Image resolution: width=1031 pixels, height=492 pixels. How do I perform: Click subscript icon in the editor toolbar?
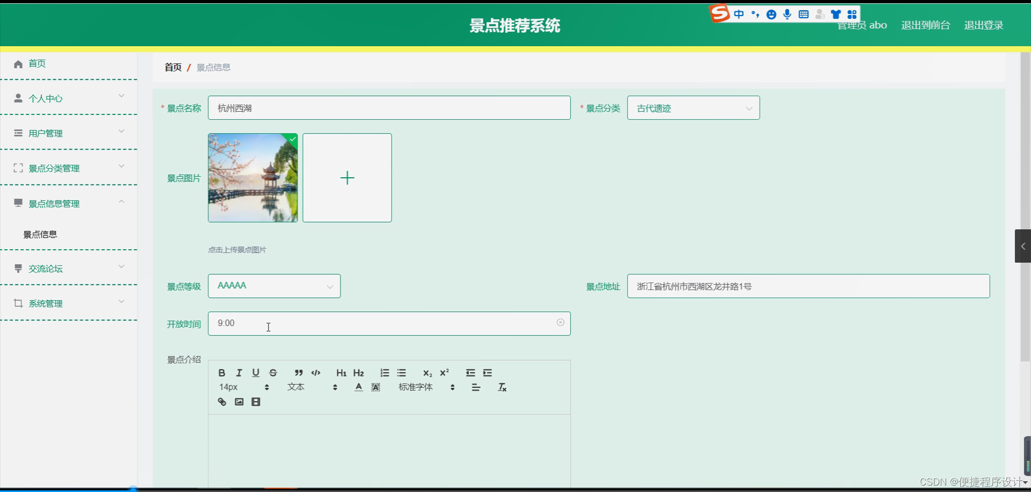point(427,373)
